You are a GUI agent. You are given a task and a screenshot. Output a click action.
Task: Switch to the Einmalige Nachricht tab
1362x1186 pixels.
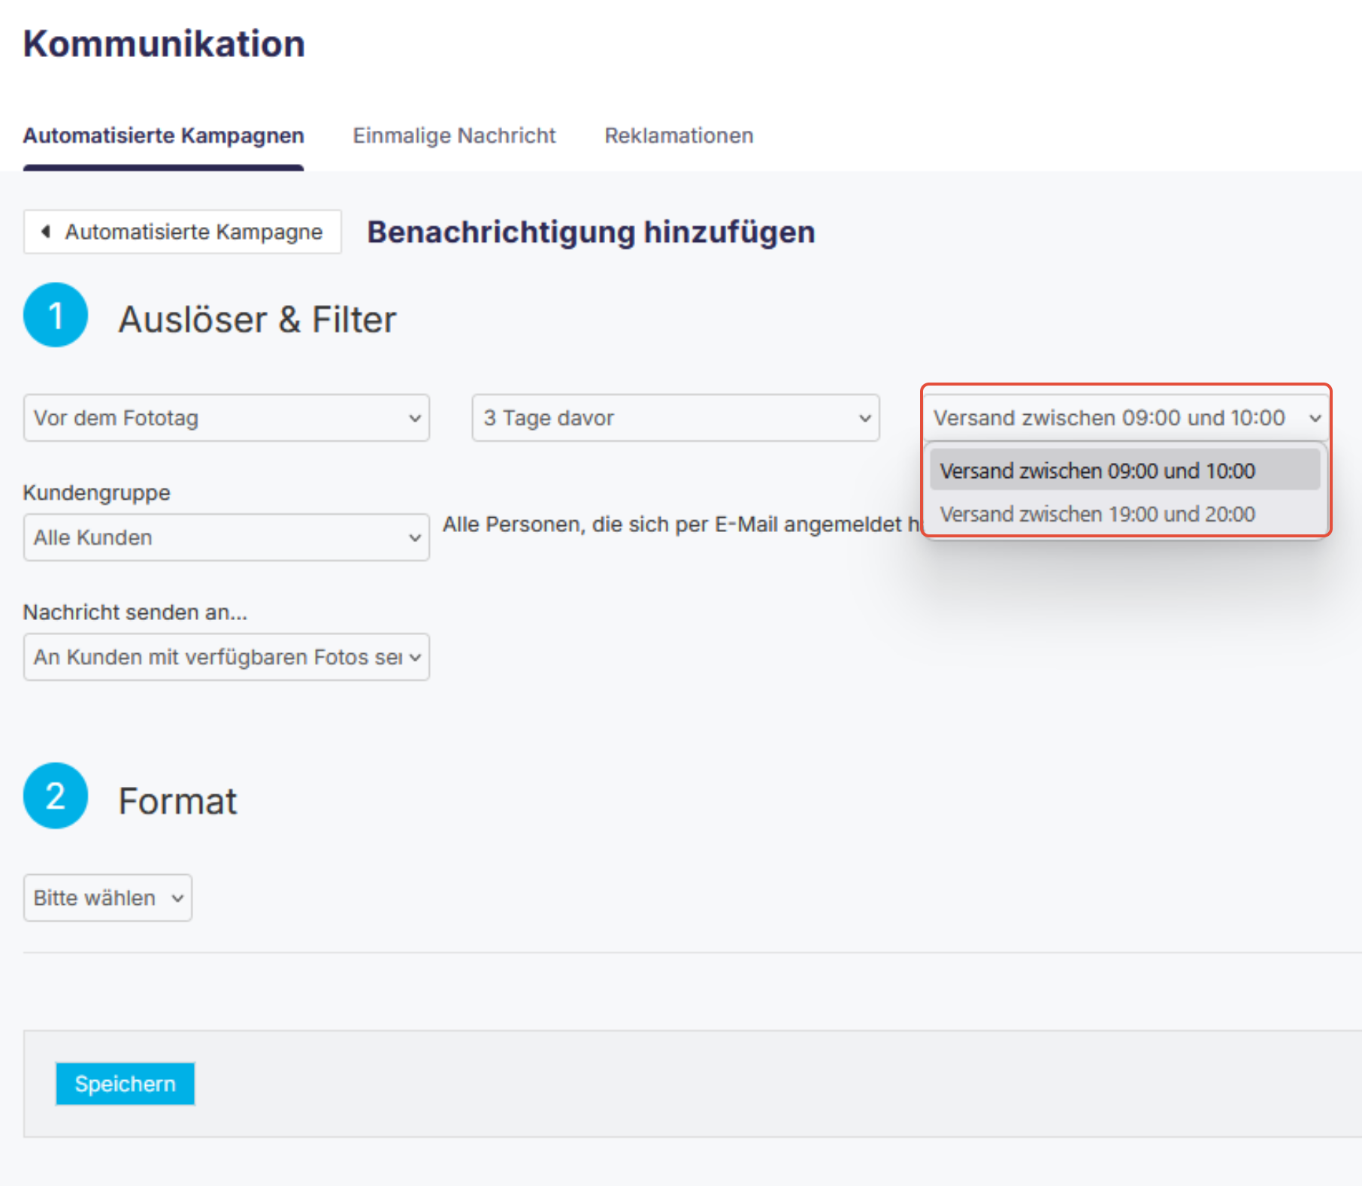[x=454, y=136]
